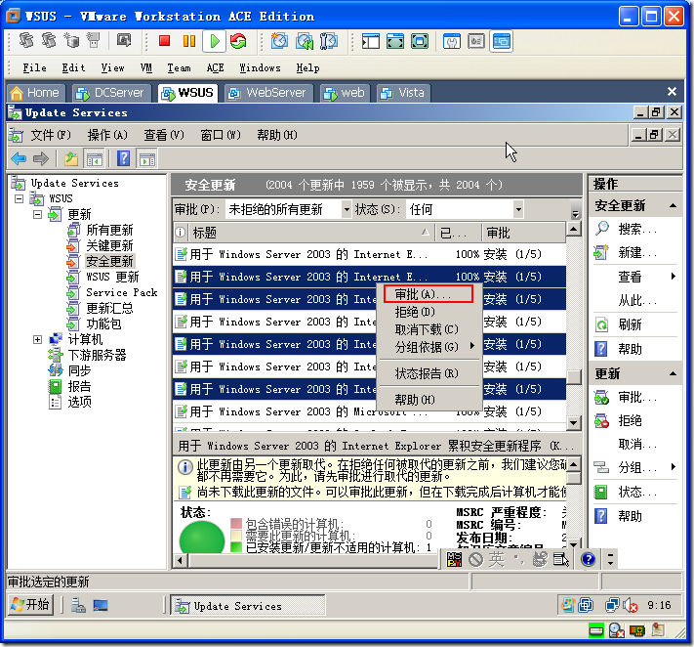Click the VMware red Power Off button

165,41
